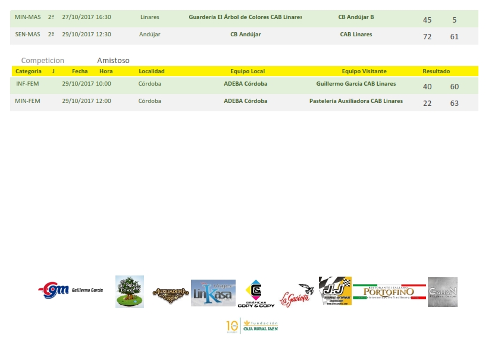Click the Portofino Ristorante Italiano logo

389,292
